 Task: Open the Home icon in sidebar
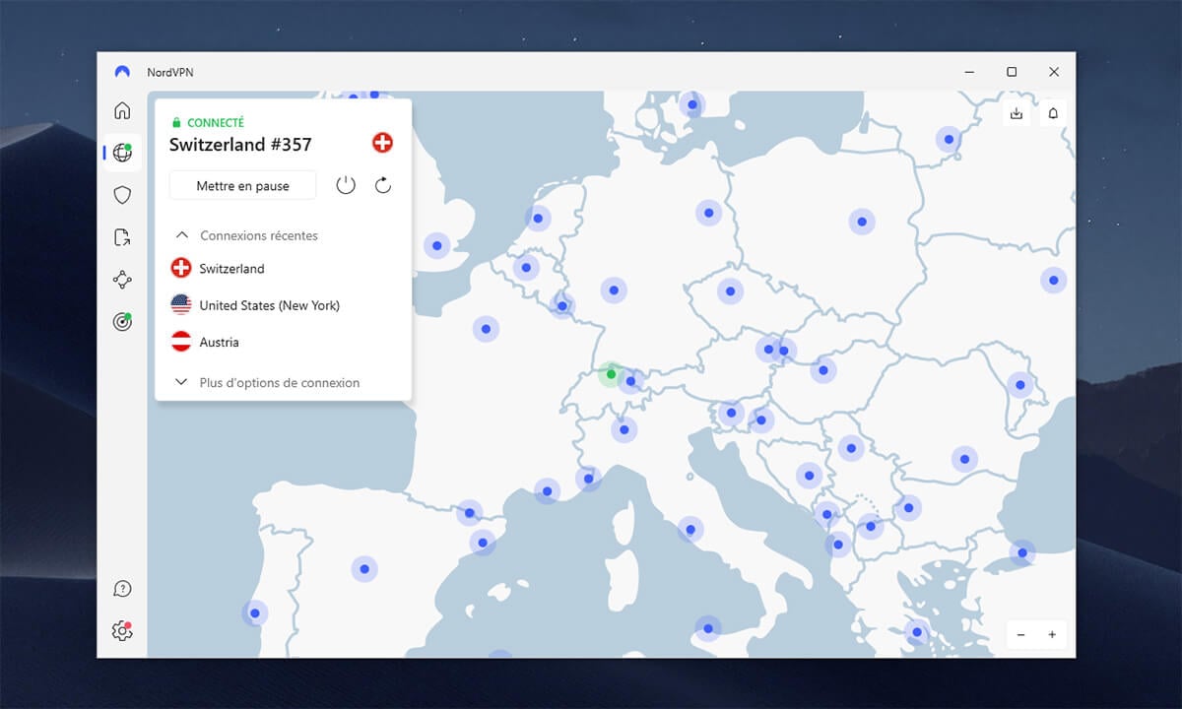(122, 110)
